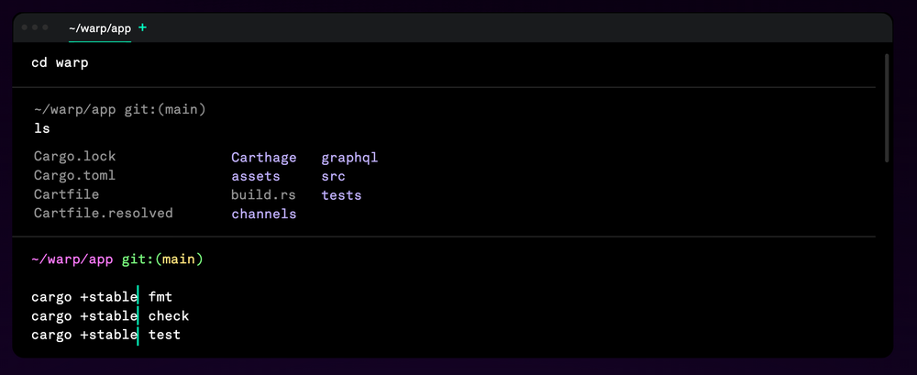Click the build.rs file name
This screenshot has width=917, height=375.
click(x=264, y=195)
